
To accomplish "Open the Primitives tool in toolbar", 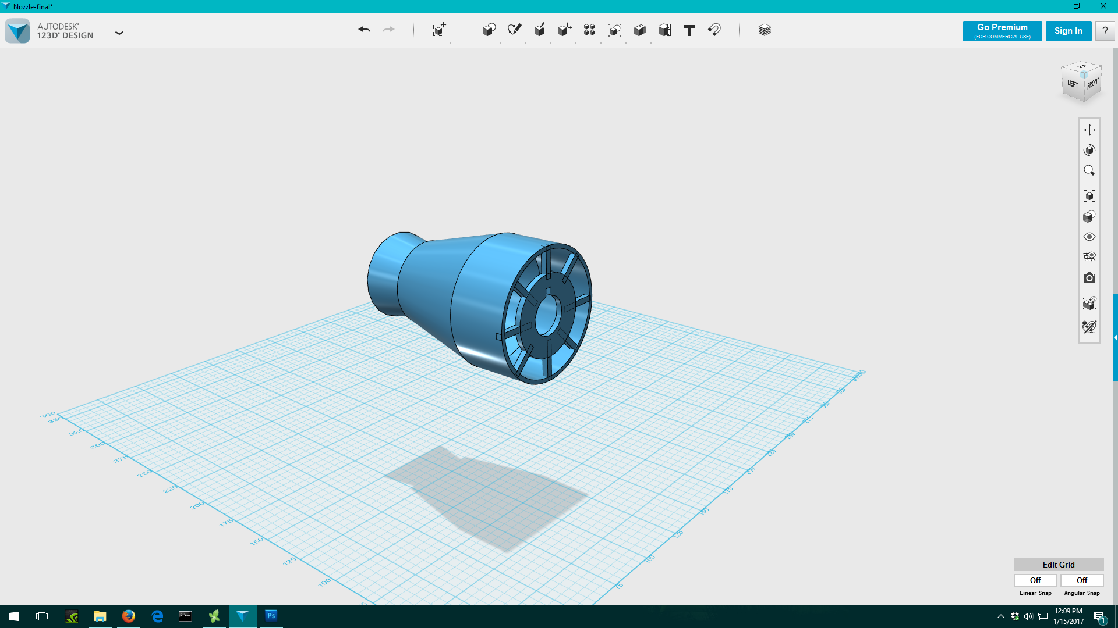I will pyautogui.click(x=489, y=30).
